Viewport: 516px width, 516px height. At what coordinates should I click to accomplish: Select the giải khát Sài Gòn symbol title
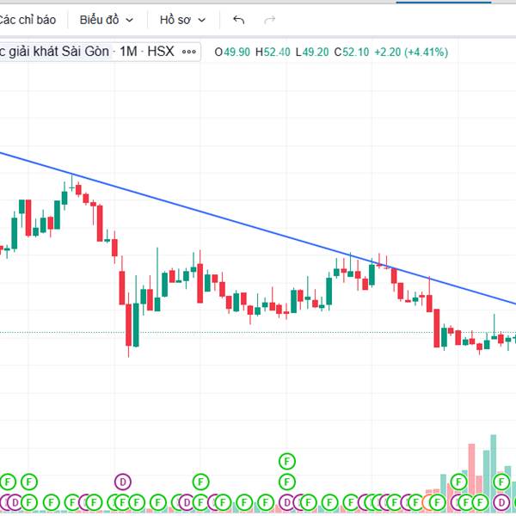coord(58,52)
